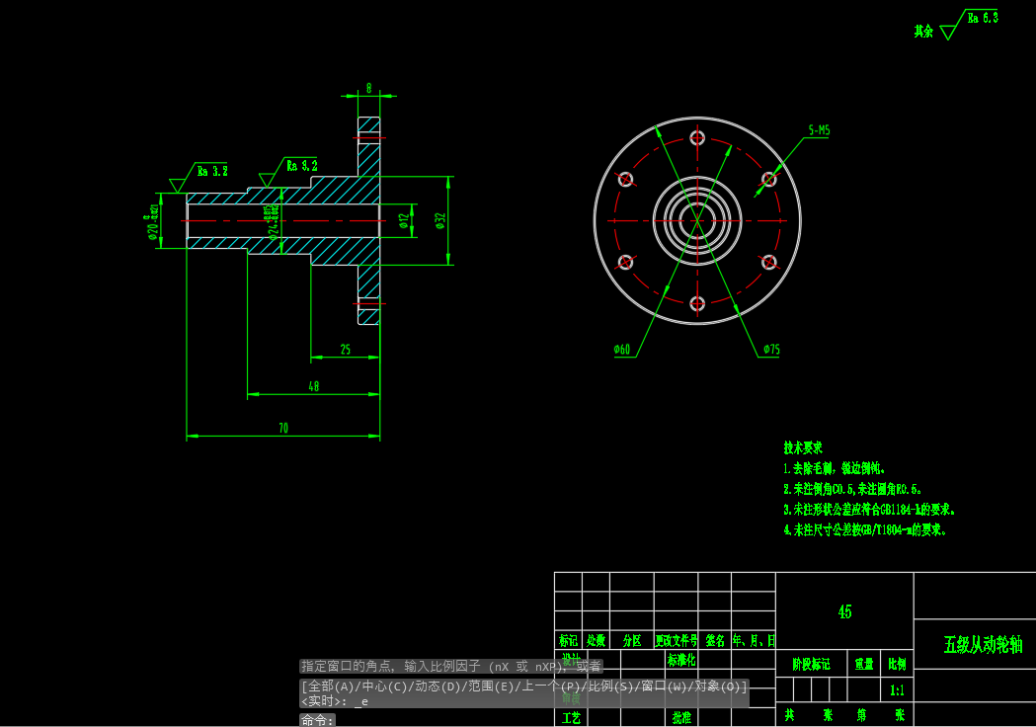Select the toleranced 'ø20' shaft diameter dimension
1036x727 pixels.
(151, 220)
